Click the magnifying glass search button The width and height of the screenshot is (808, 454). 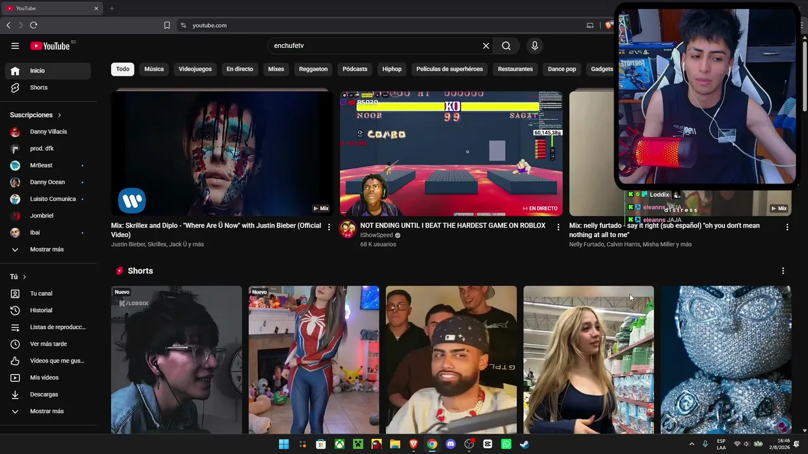click(506, 46)
